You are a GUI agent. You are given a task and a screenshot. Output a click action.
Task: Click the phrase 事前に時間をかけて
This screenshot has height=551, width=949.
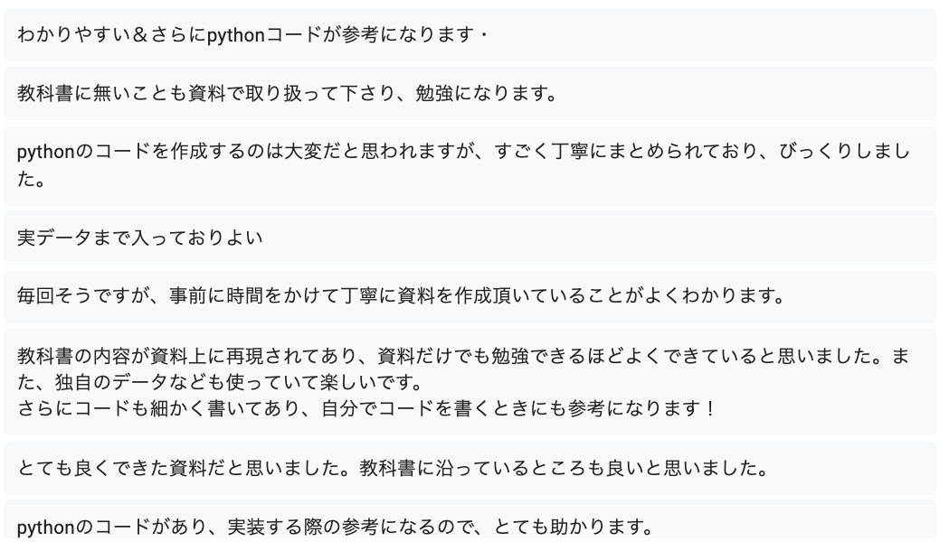pyautogui.click(x=253, y=296)
